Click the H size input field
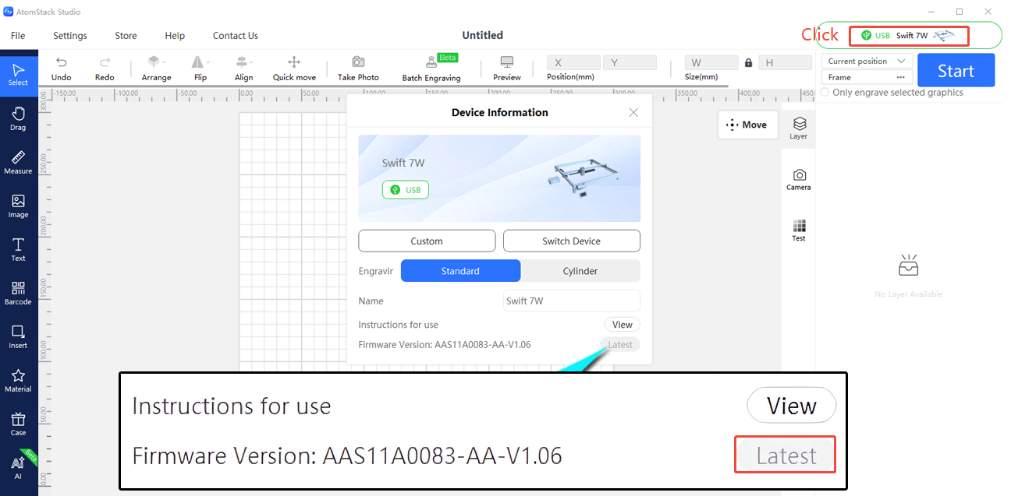This screenshot has width=1011, height=496. point(785,63)
